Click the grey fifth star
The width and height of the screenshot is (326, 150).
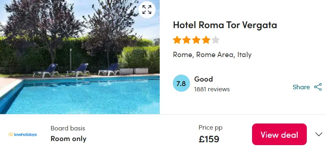(x=215, y=40)
